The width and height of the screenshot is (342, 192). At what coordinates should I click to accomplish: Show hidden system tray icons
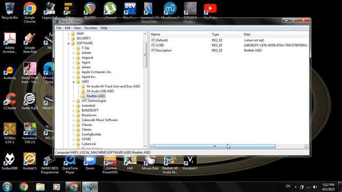(x=296, y=187)
